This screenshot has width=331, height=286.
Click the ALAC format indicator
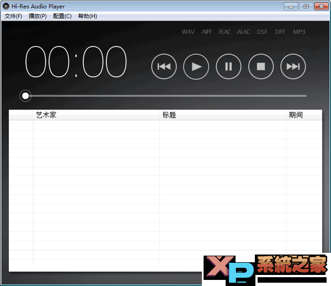(243, 32)
